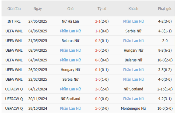
Task: Click the 9-3(6-3) corner kick value
Action: (x=165, y=50)
